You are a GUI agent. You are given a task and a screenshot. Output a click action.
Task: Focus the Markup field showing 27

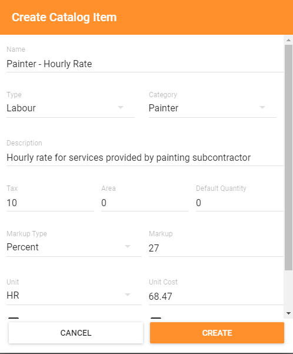216,248
